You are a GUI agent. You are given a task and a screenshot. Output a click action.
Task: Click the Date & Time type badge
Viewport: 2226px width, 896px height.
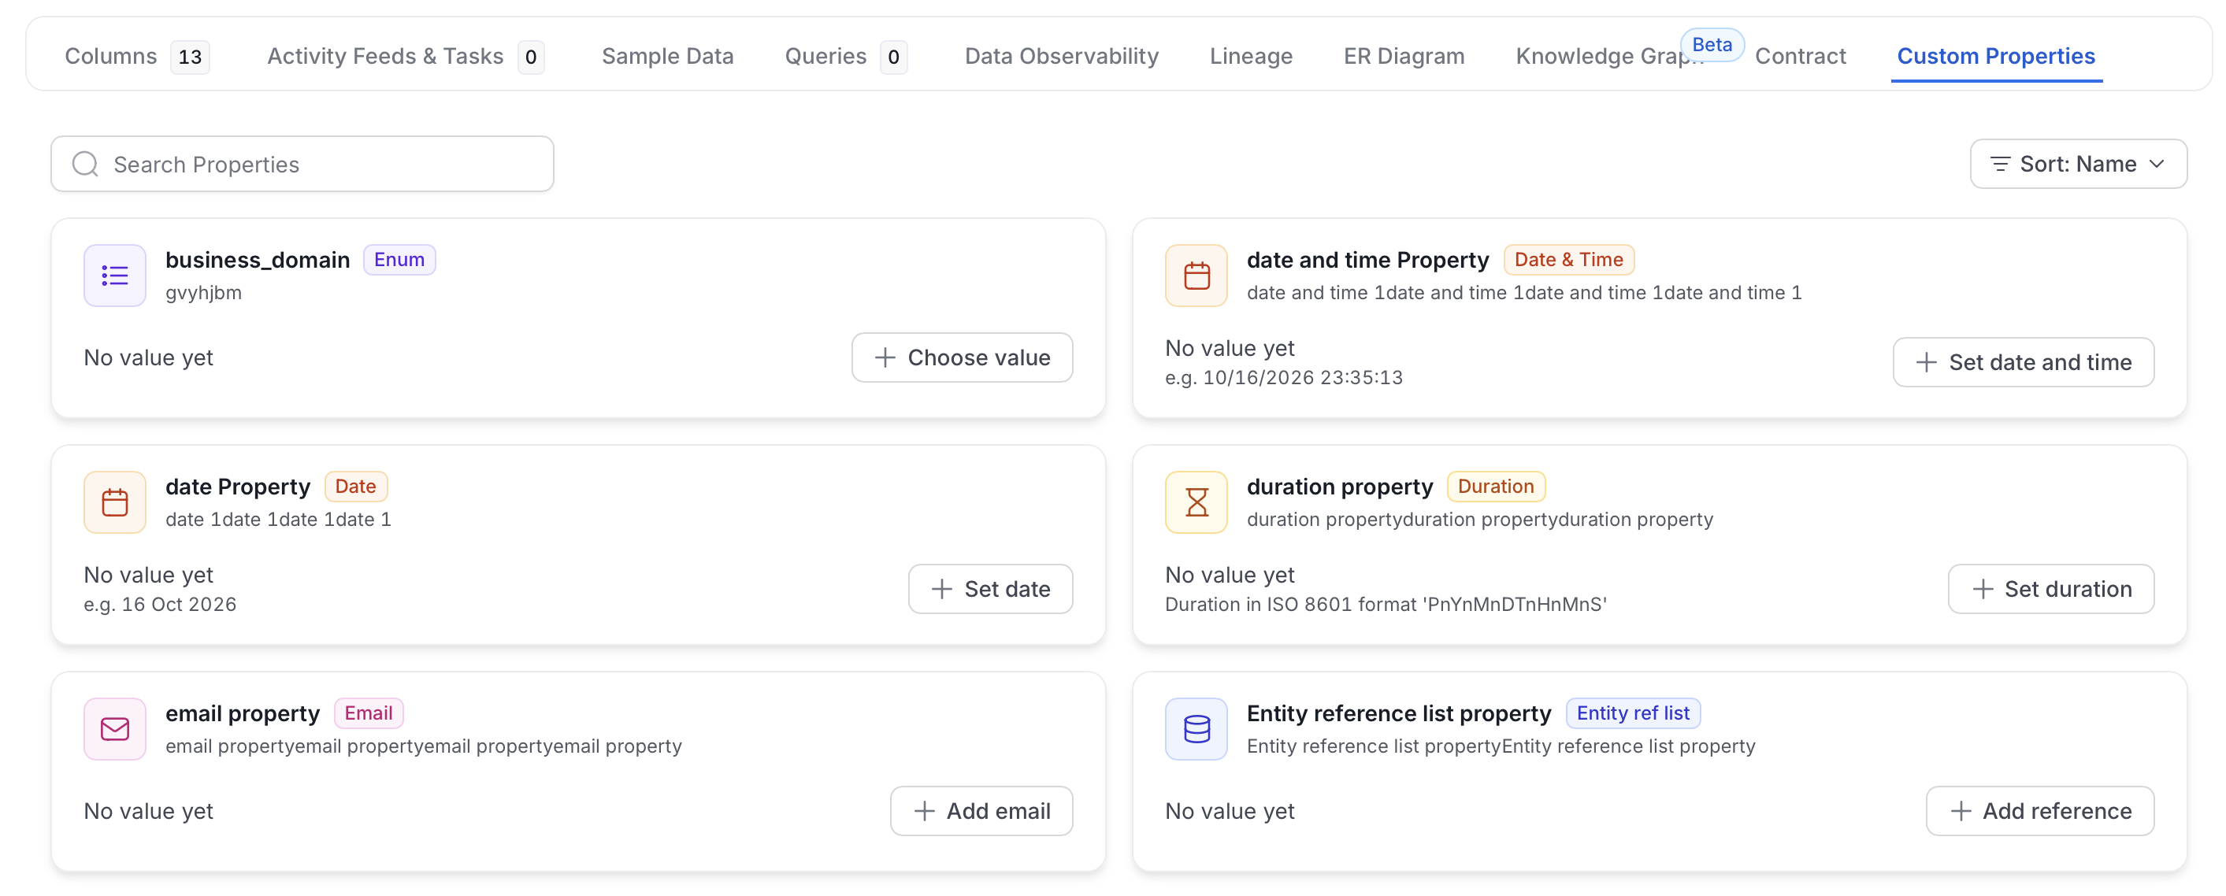[1568, 259]
